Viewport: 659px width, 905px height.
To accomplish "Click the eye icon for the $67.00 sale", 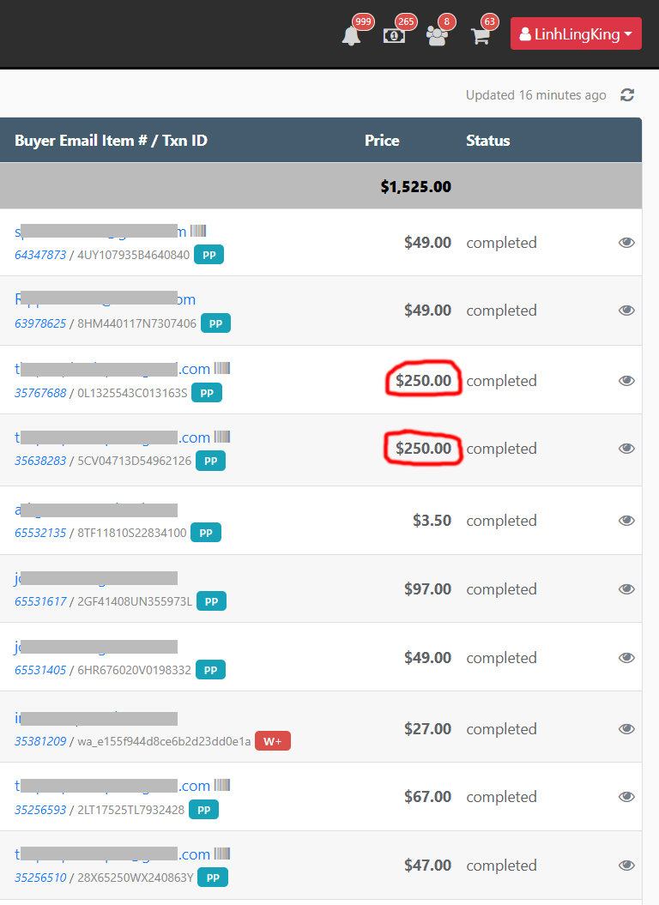I will pyautogui.click(x=626, y=797).
